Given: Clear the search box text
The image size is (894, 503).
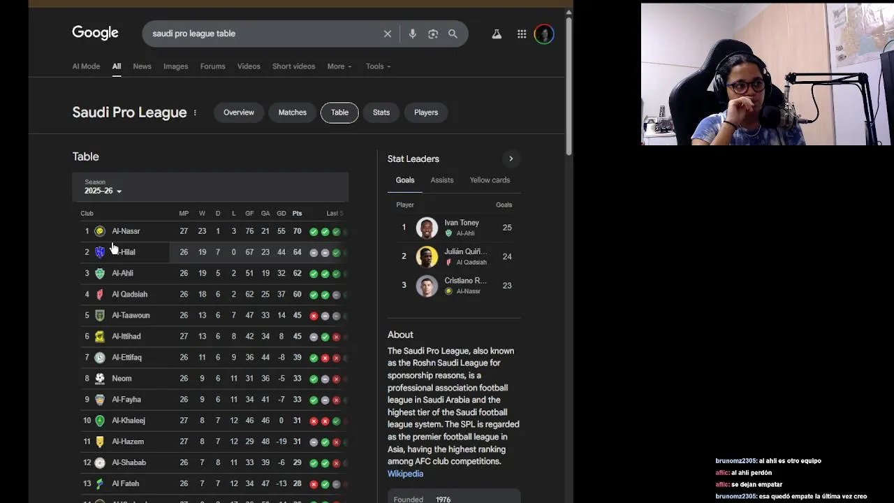Looking at the screenshot, I should tap(388, 34).
